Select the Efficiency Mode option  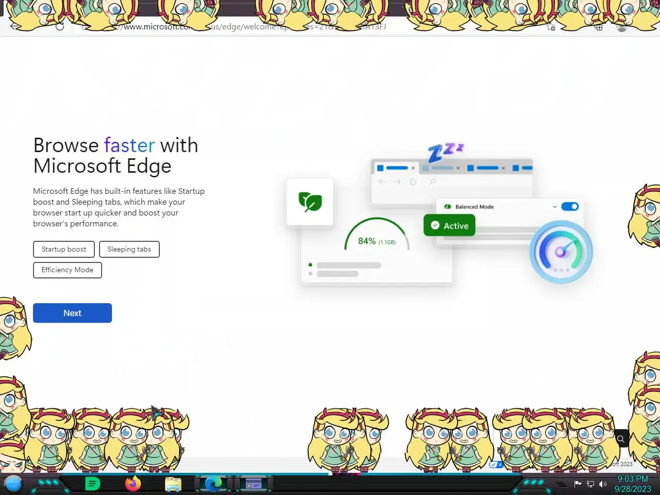[x=68, y=270]
